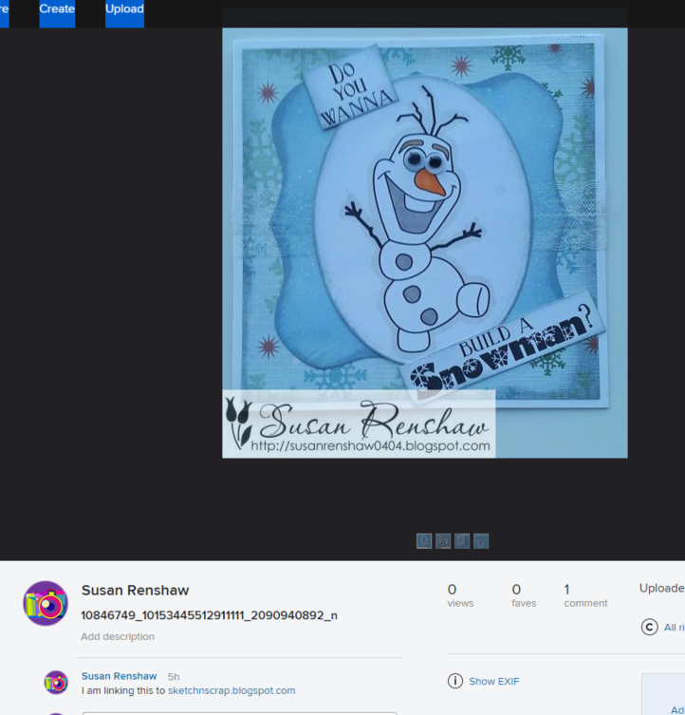Open the Show EXIF link
685x715 pixels.
(x=494, y=681)
